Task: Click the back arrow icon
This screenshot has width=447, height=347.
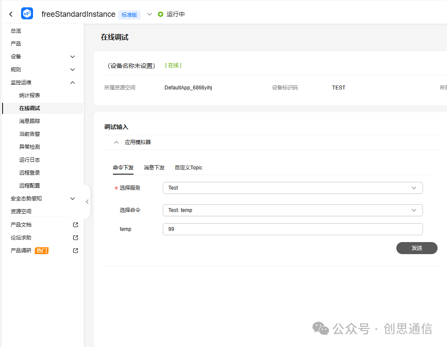Action: [11, 14]
